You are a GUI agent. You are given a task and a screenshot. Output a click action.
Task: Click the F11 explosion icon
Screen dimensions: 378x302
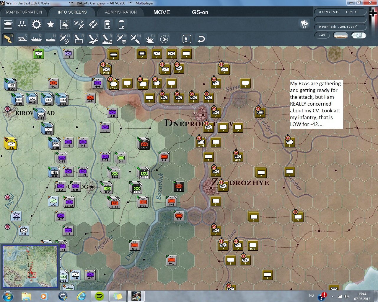[x=150, y=39]
